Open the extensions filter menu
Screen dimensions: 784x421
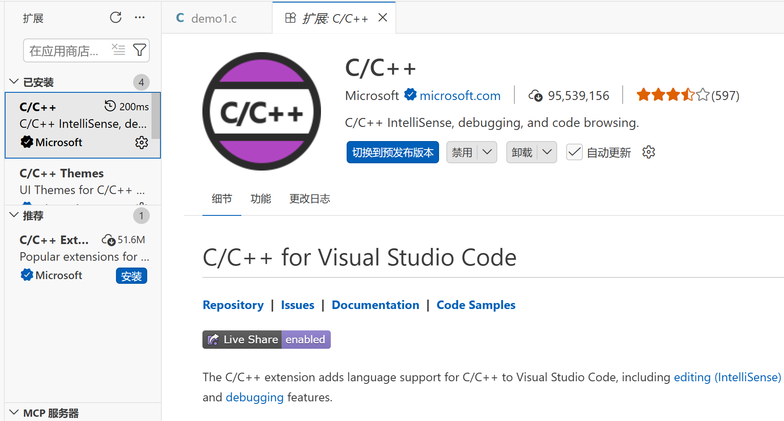pyautogui.click(x=140, y=50)
